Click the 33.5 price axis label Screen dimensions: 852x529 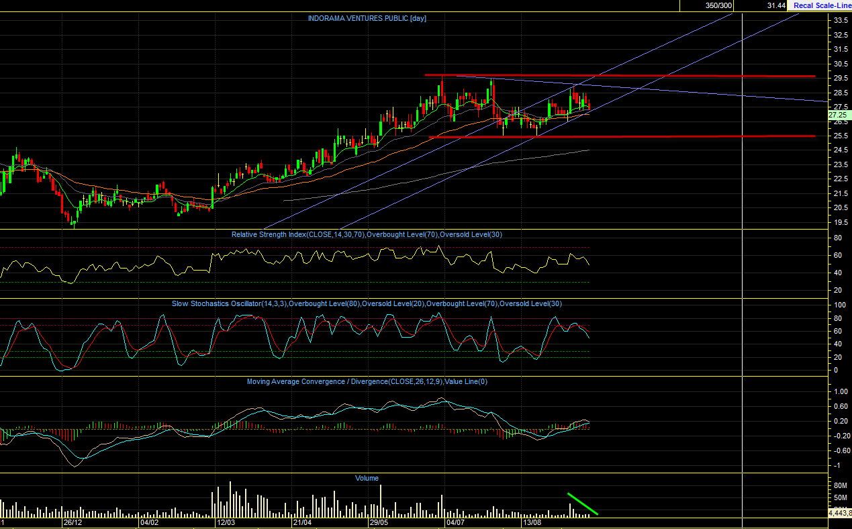(x=841, y=20)
